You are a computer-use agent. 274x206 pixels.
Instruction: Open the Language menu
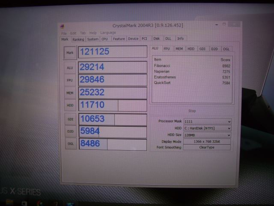[x=108, y=33]
